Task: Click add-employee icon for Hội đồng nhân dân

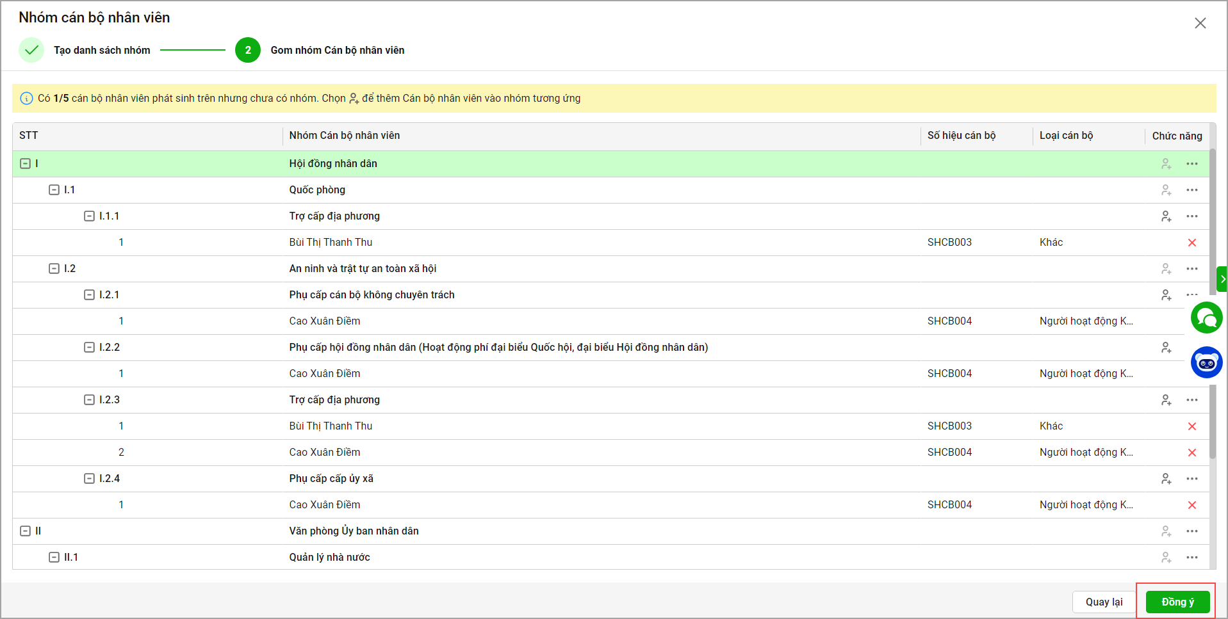Action: pyautogui.click(x=1166, y=164)
